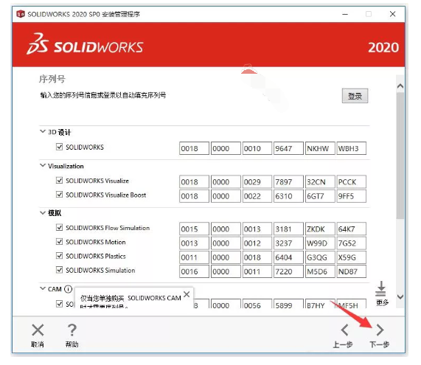421x365 pixels.
Task: Collapse the CAM section
Action: [43, 288]
